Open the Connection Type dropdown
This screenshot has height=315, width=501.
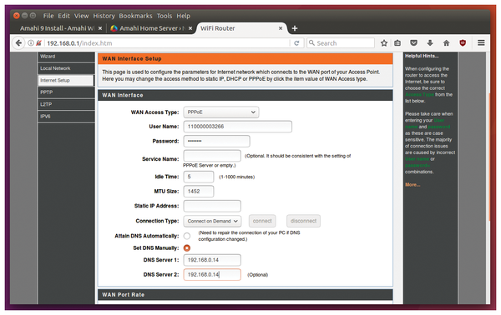coord(212,221)
